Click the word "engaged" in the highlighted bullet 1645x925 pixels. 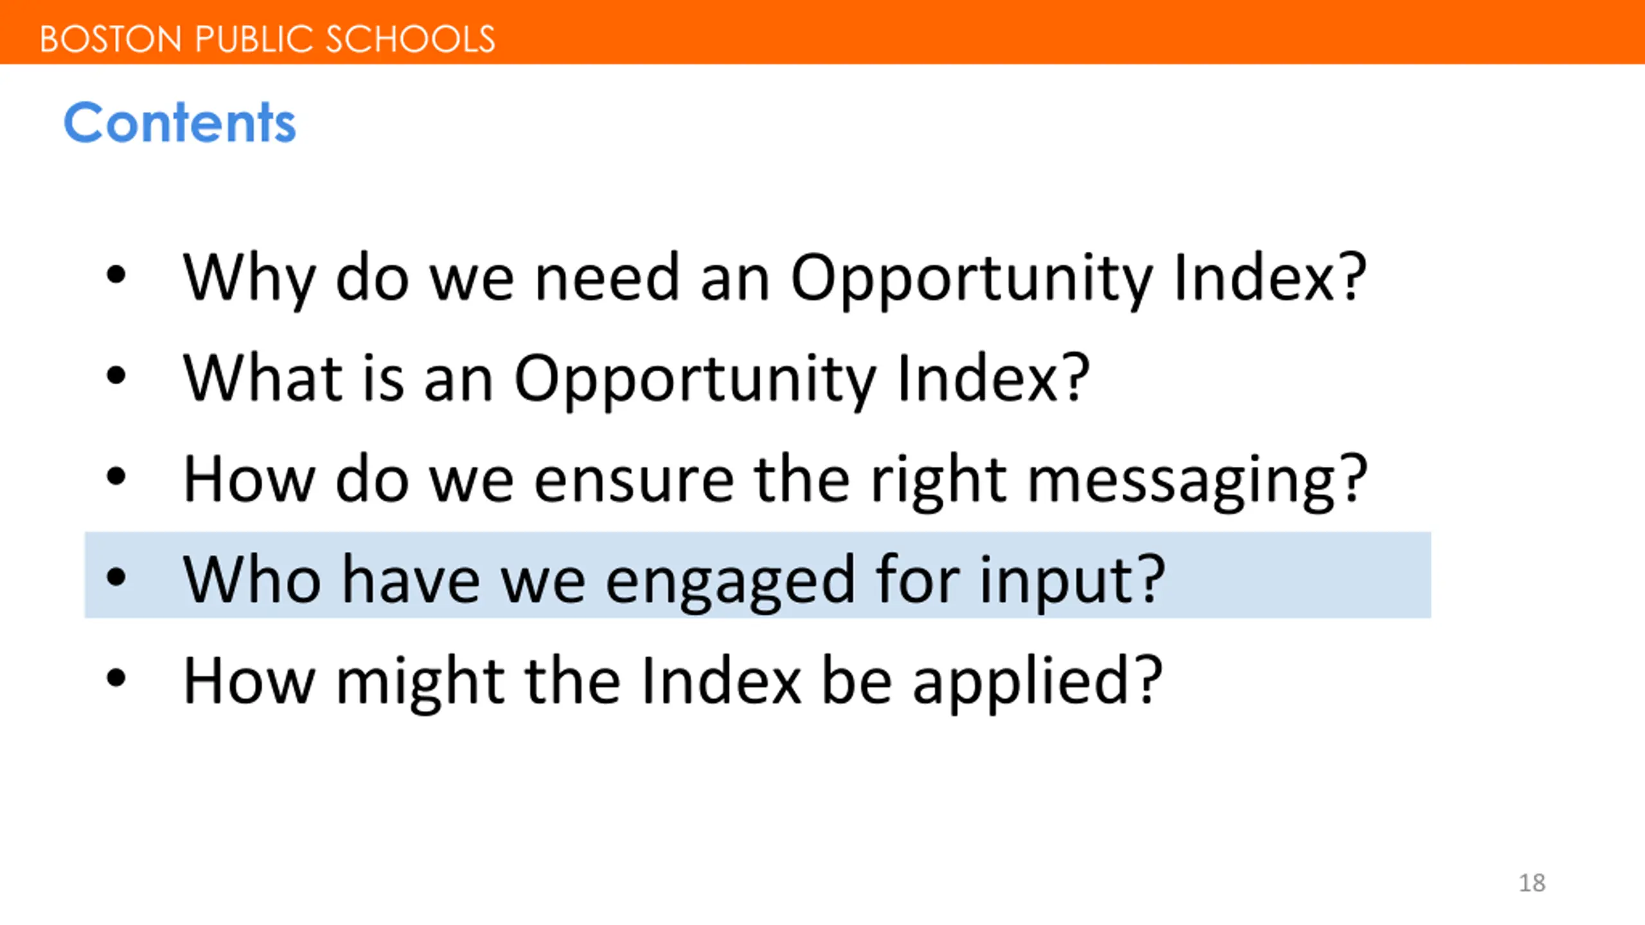(x=730, y=581)
